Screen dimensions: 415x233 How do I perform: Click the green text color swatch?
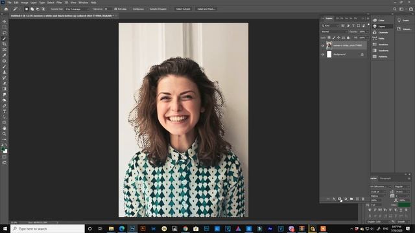click(x=404, y=205)
